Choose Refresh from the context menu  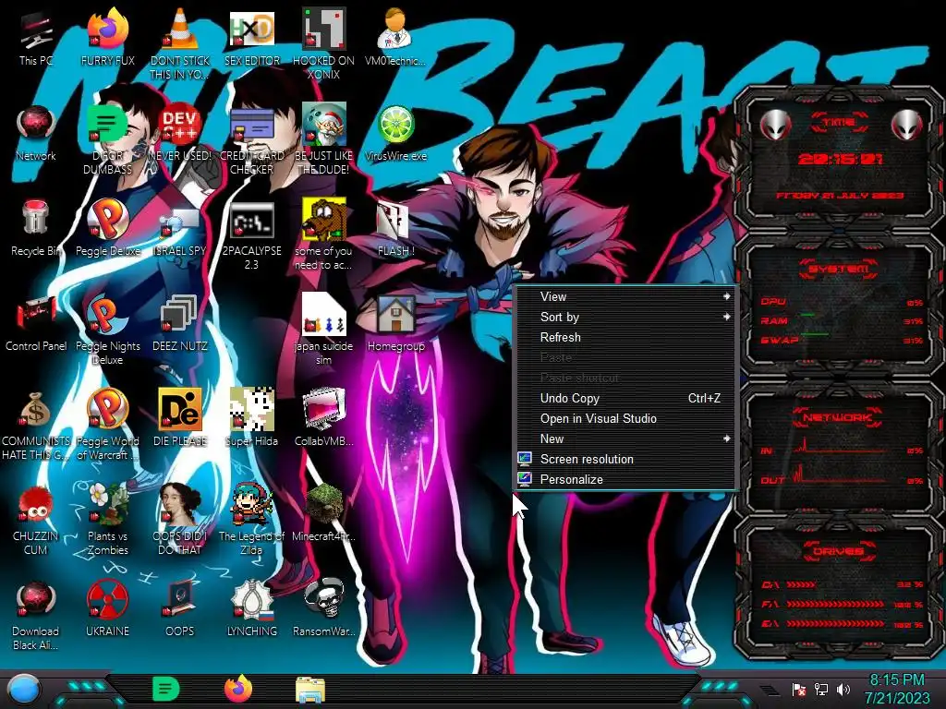pyautogui.click(x=625, y=337)
